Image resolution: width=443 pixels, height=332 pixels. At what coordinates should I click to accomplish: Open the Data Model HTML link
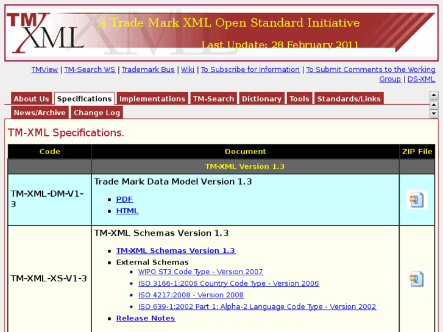[127, 211]
